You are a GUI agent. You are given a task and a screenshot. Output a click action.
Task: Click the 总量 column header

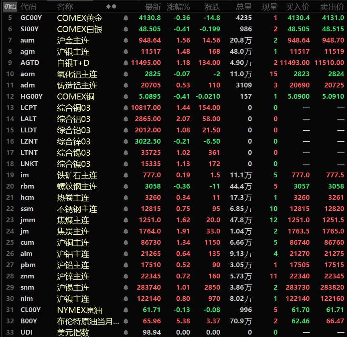coord(244,6)
